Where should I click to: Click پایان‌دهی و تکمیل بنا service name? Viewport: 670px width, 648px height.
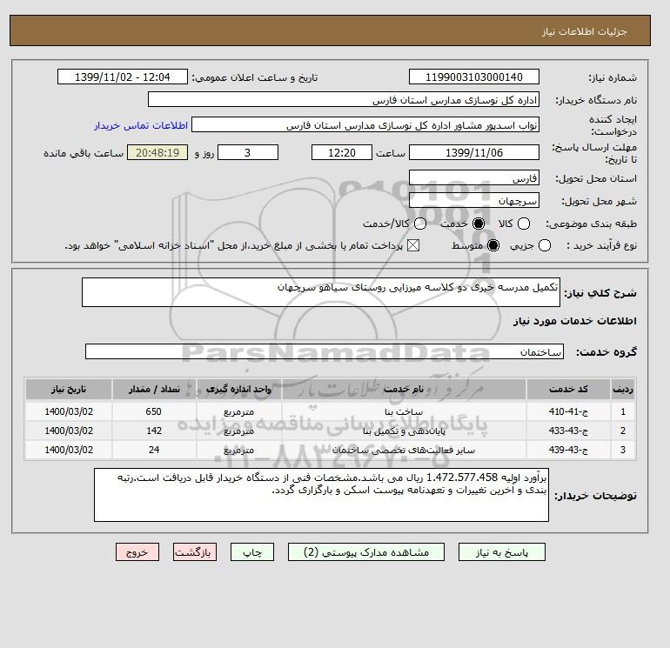pyautogui.click(x=404, y=431)
